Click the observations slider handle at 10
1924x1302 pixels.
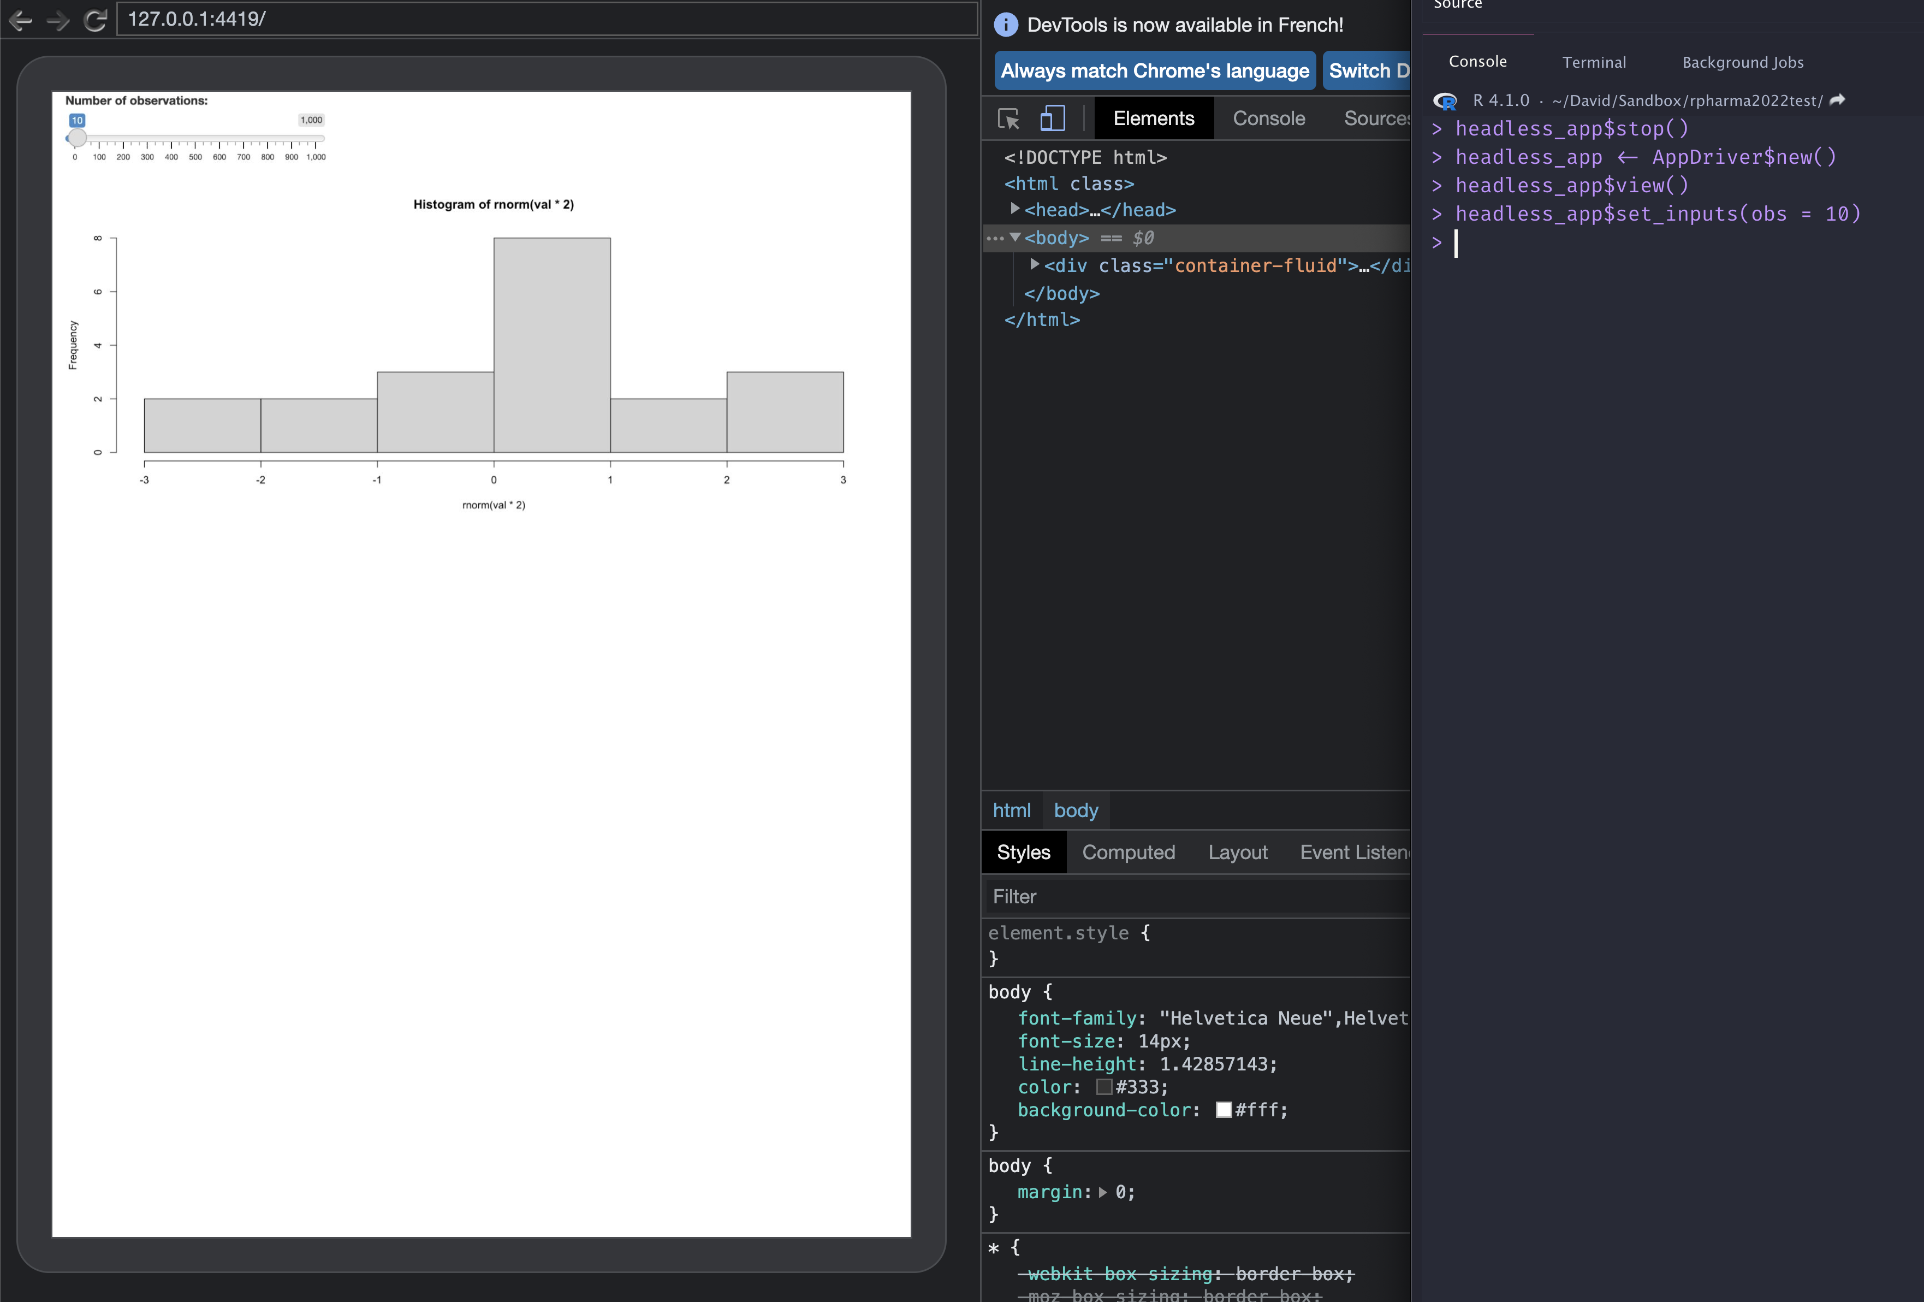tap(77, 138)
